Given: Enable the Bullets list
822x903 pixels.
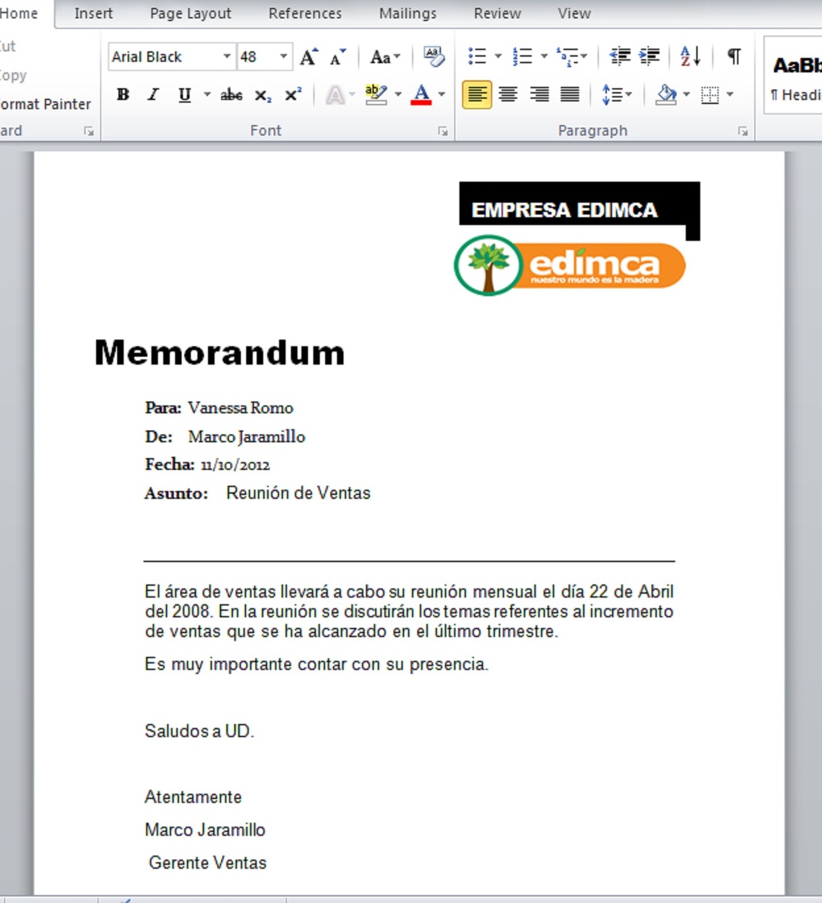Looking at the screenshot, I should pos(476,57).
